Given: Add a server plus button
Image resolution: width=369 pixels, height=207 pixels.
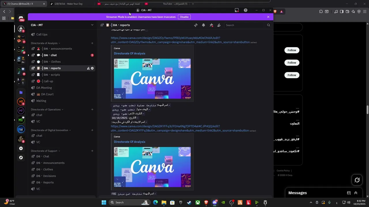Looking at the screenshot, I should pyautogui.click(x=21, y=148).
